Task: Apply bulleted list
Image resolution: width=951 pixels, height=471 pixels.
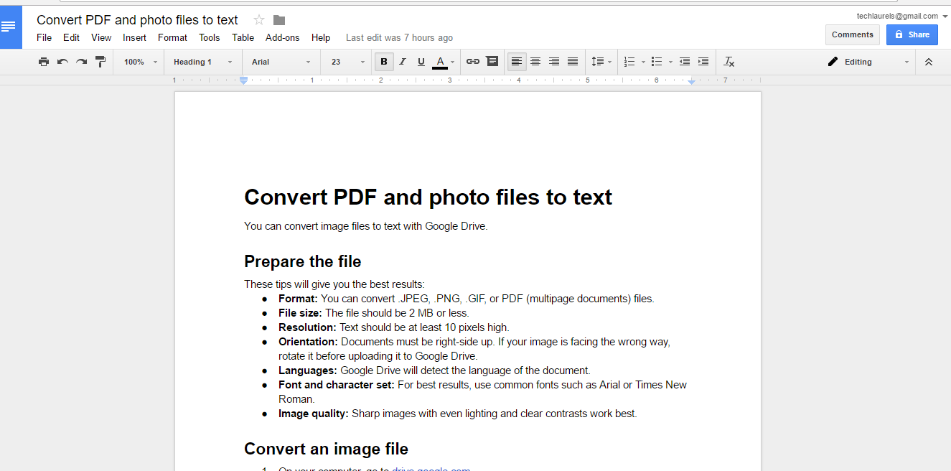Action: [x=657, y=62]
